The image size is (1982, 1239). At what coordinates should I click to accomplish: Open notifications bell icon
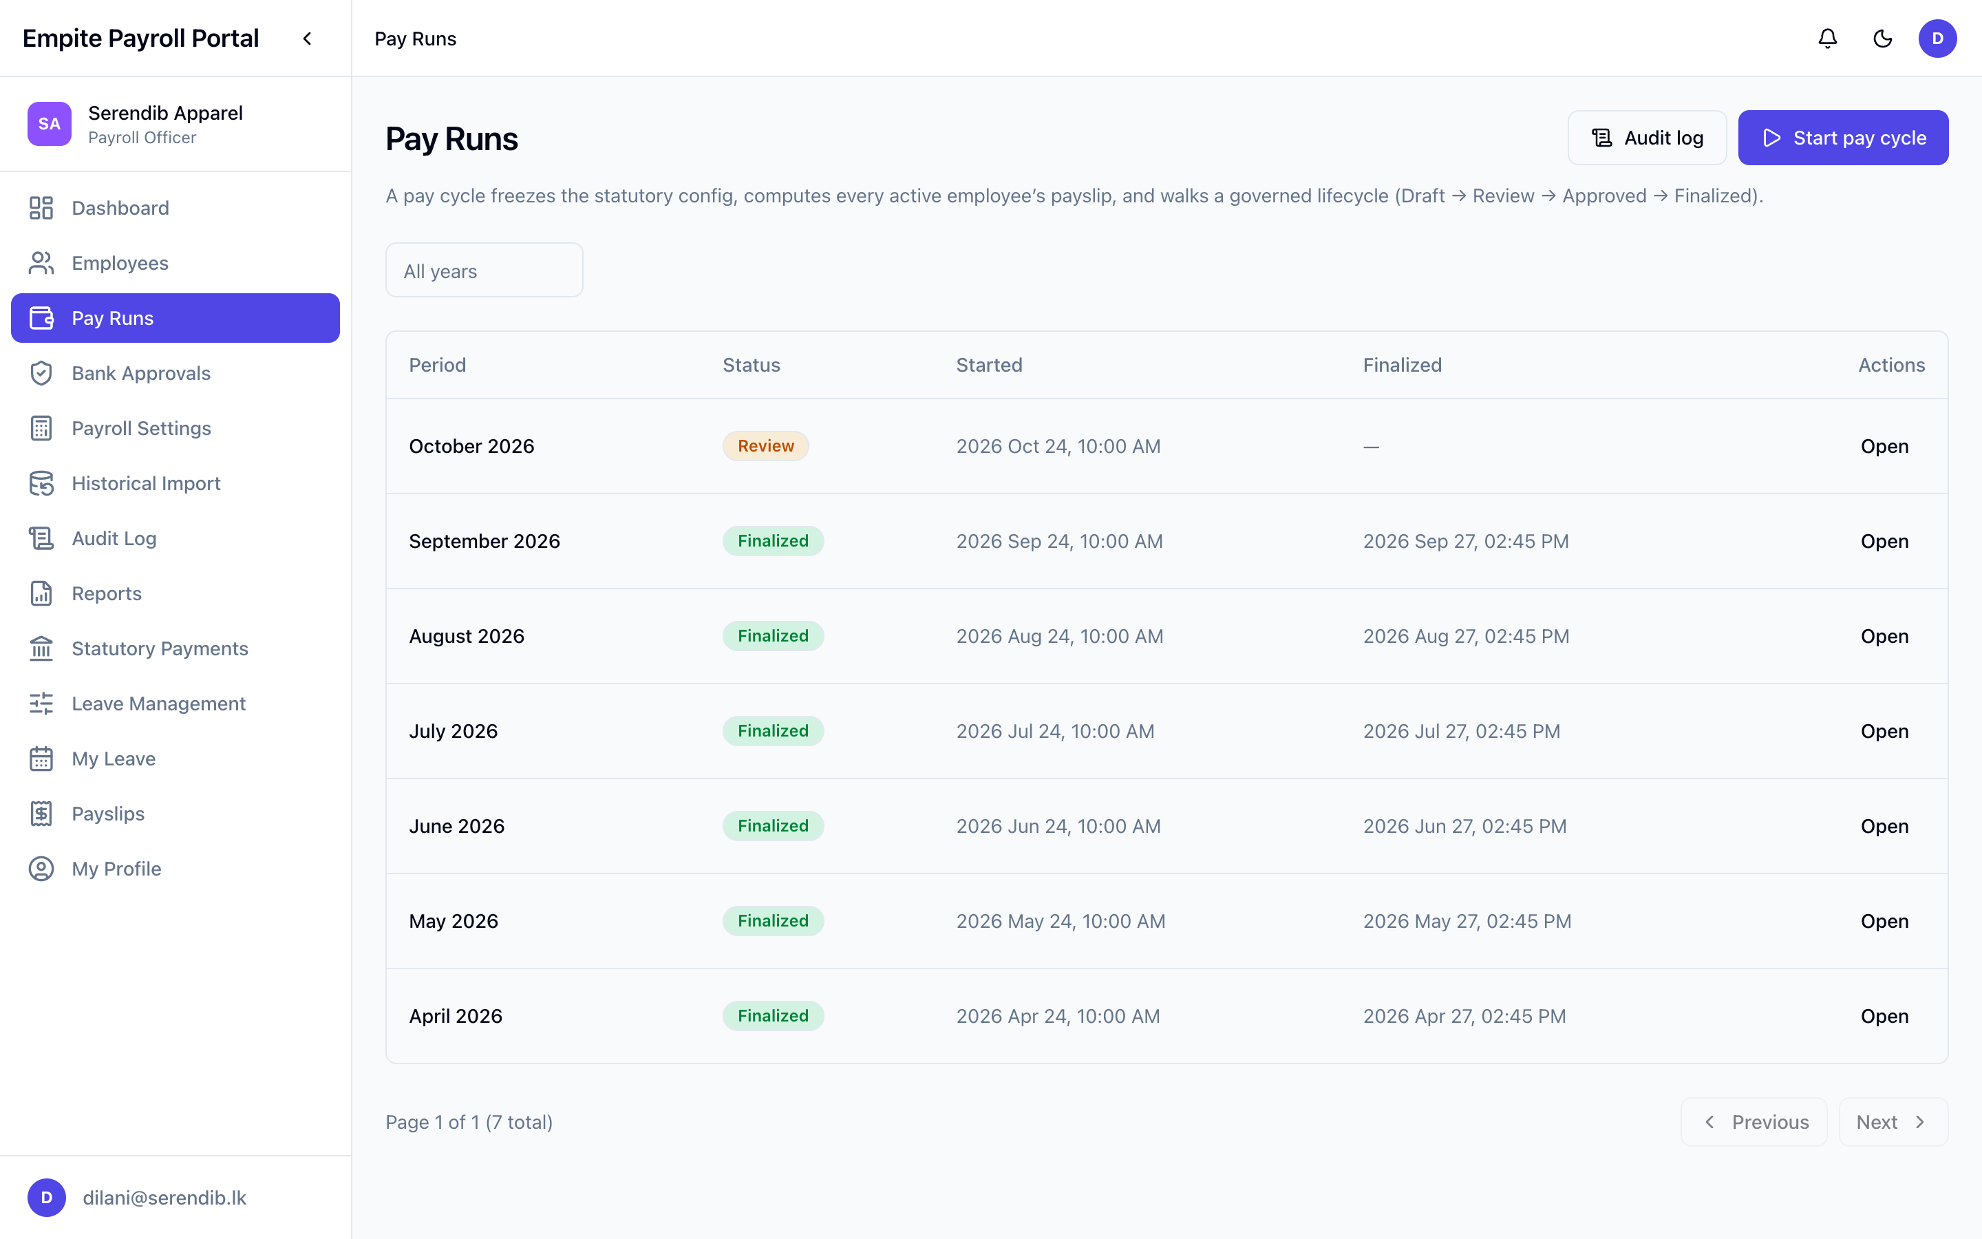click(x=1827, y=39)
